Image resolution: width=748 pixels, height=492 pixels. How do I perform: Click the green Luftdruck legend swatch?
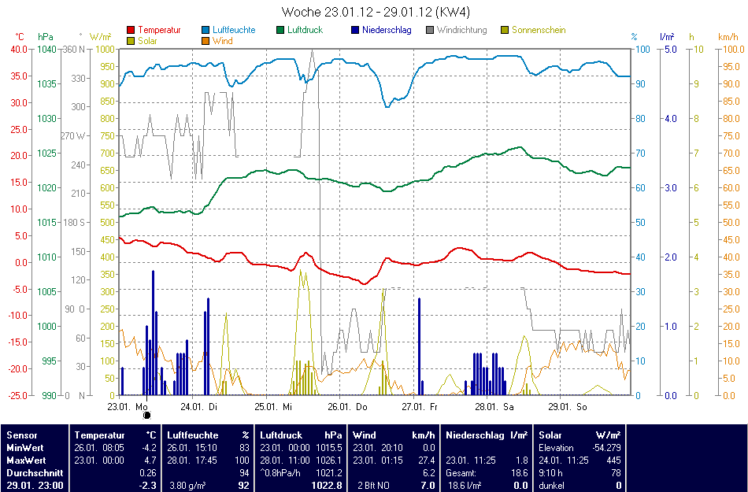(280, 30)
